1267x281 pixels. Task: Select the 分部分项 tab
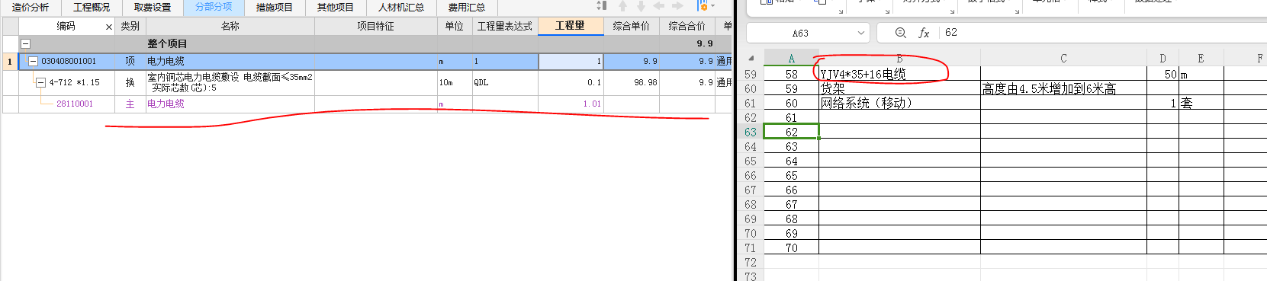214,8
